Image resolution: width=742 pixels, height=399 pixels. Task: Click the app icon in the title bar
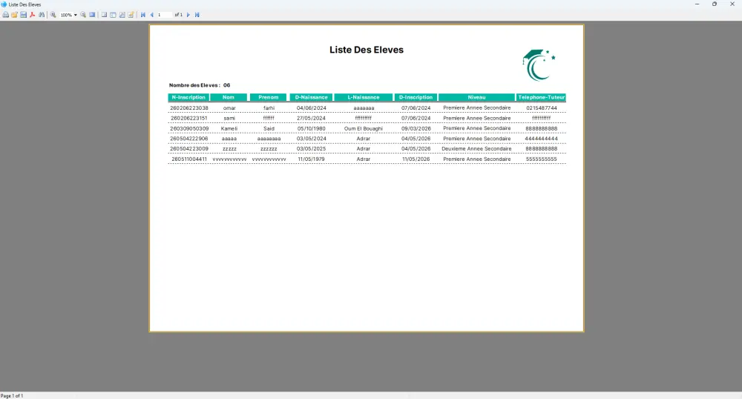coord(4,4)
